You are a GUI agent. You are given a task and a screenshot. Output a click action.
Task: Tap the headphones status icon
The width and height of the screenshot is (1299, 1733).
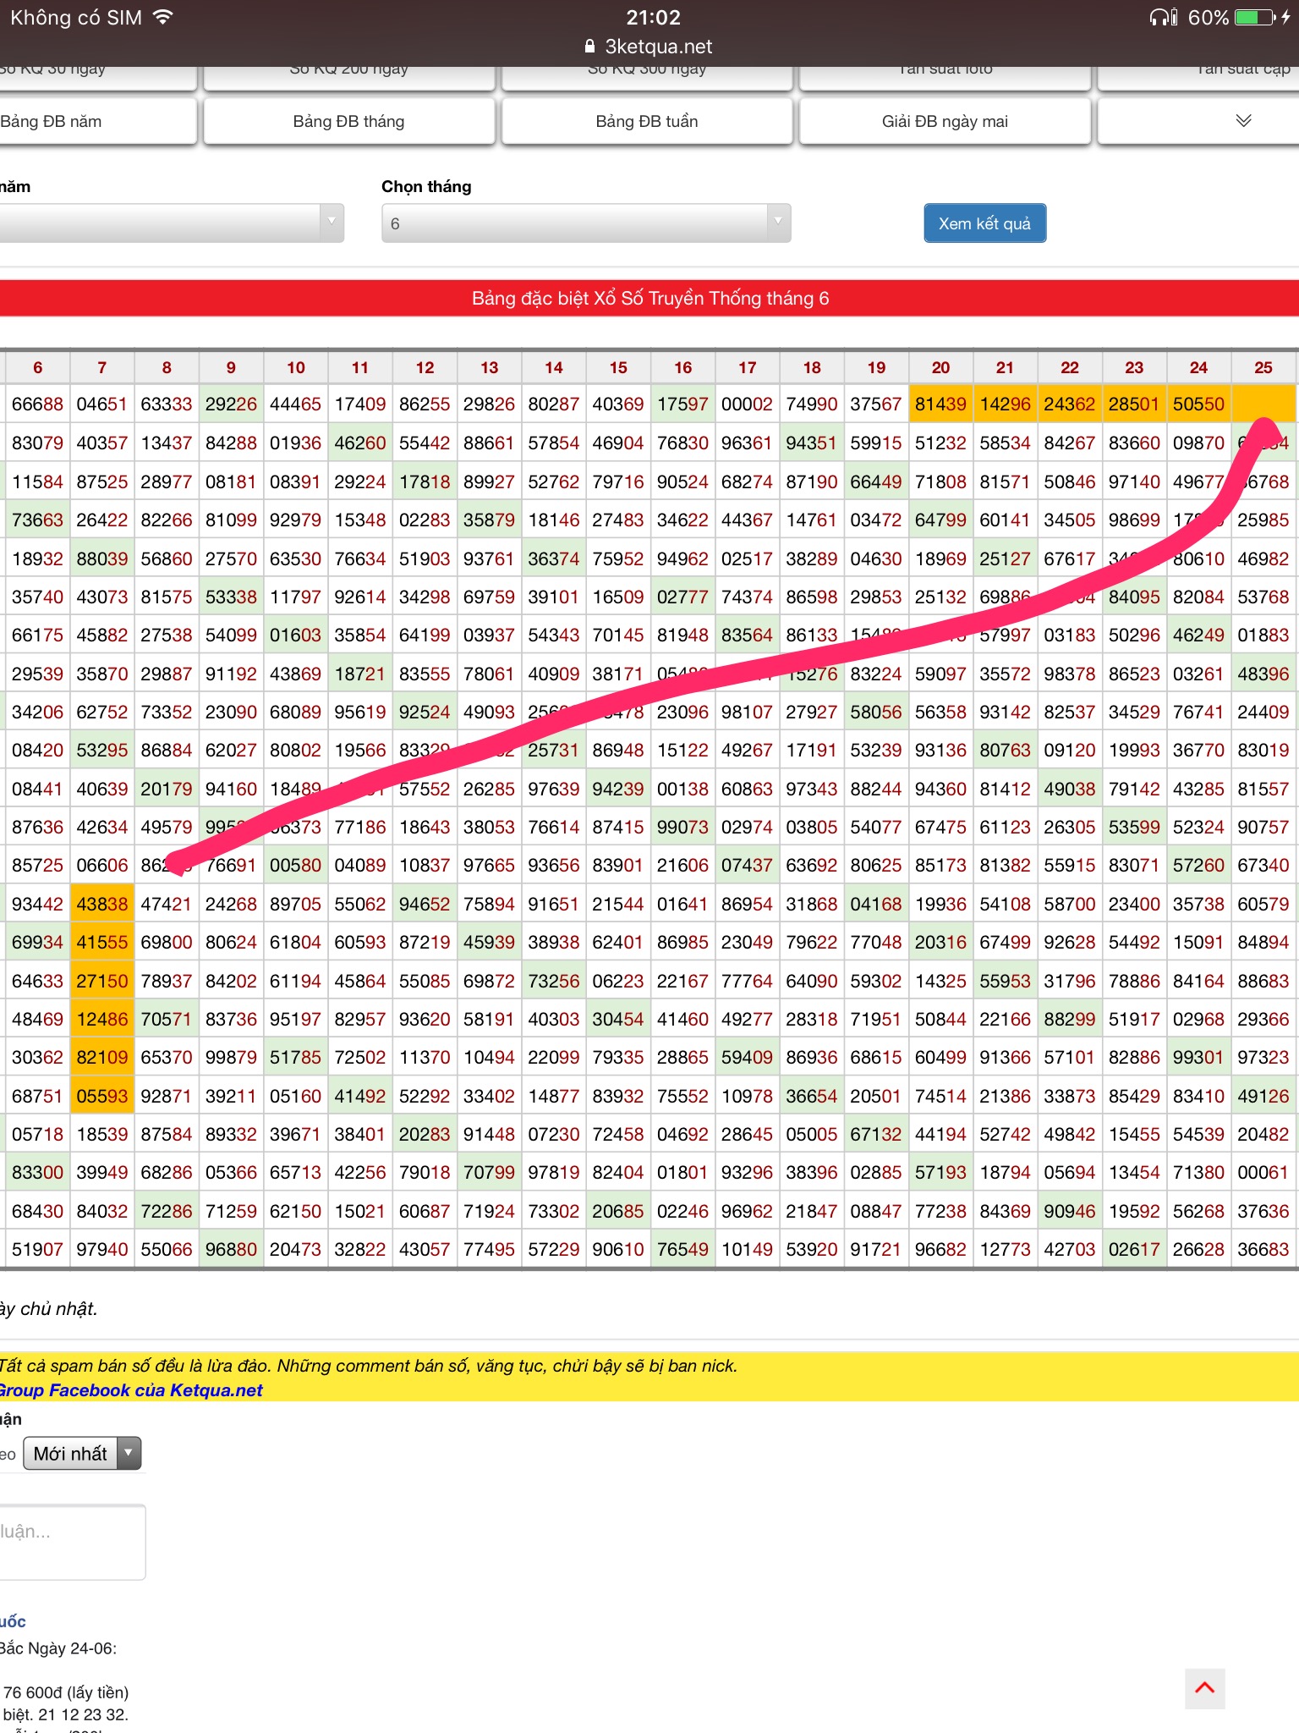click(x=1163, y=17)
